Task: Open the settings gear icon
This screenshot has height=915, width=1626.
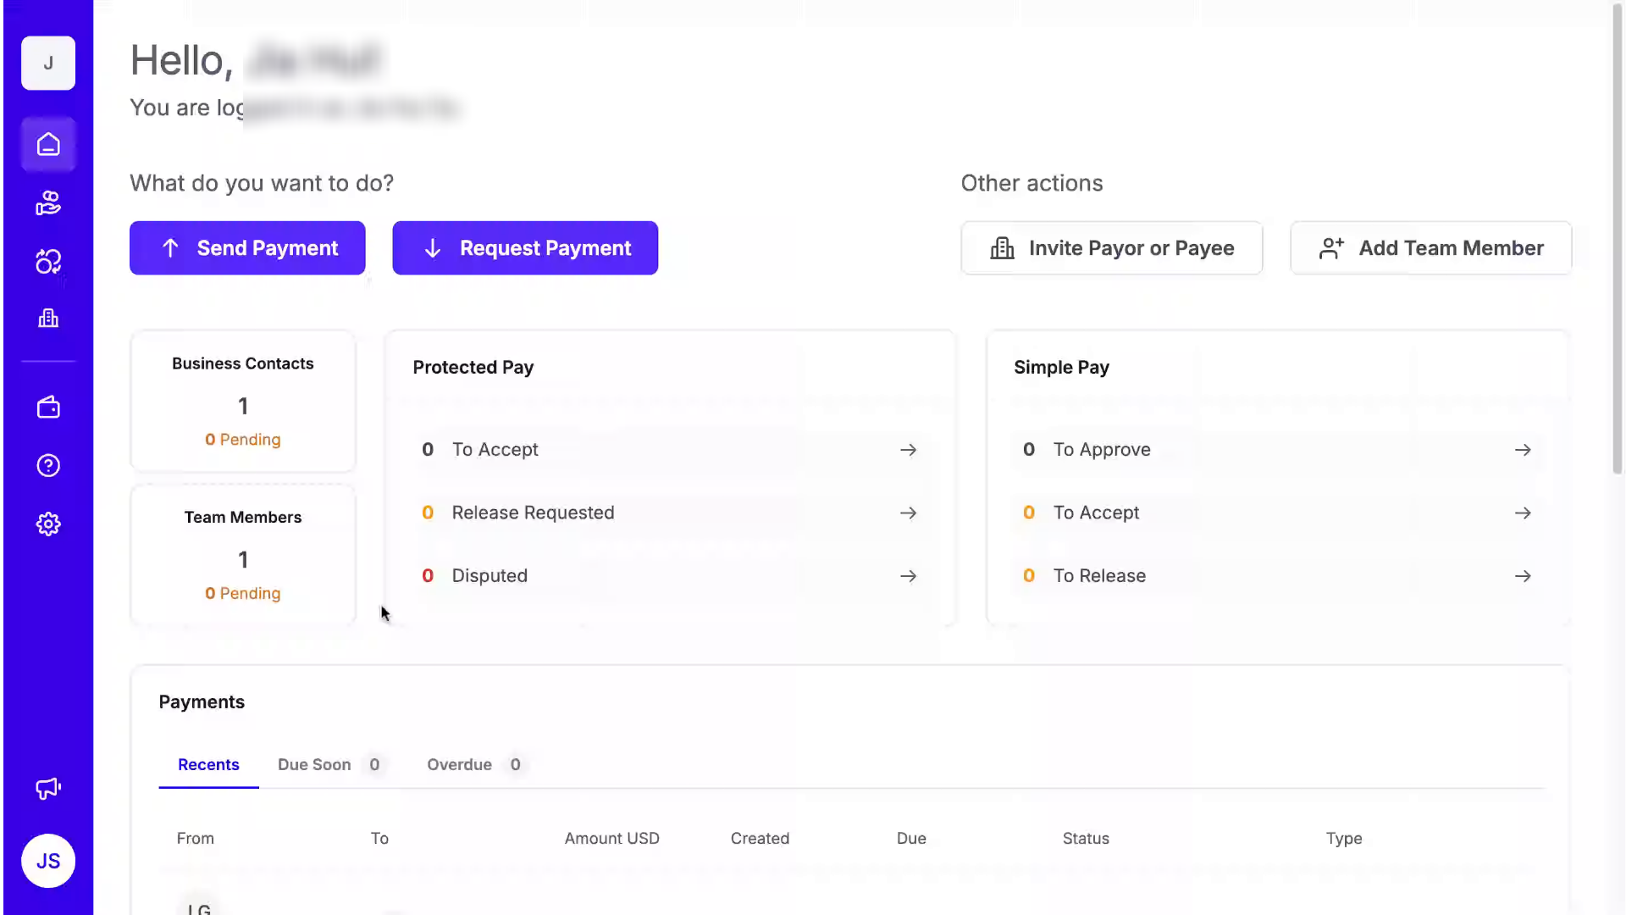Action: [48, 524]
